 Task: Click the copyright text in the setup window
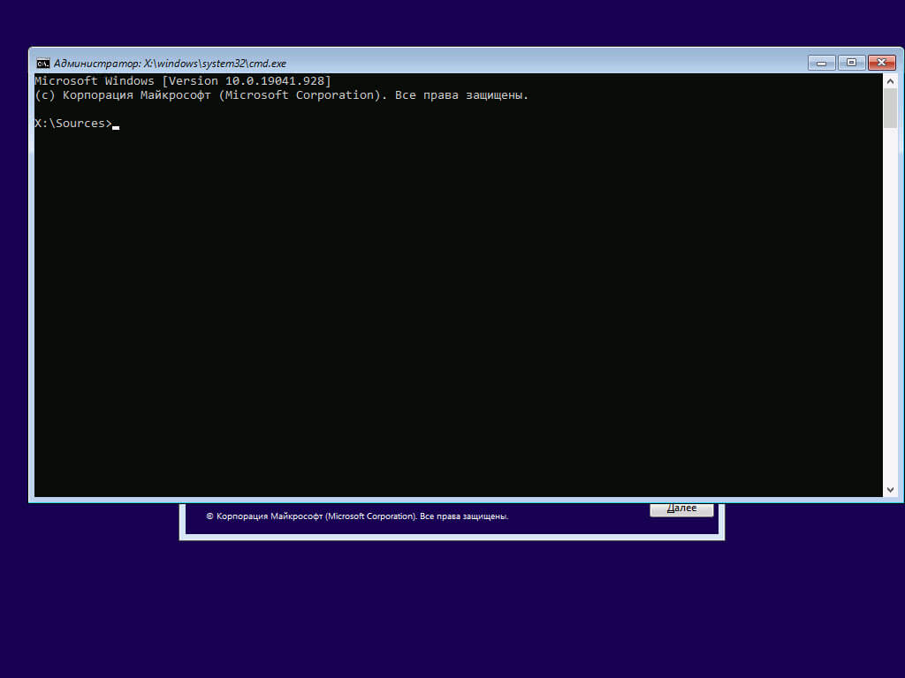(357, 516)
